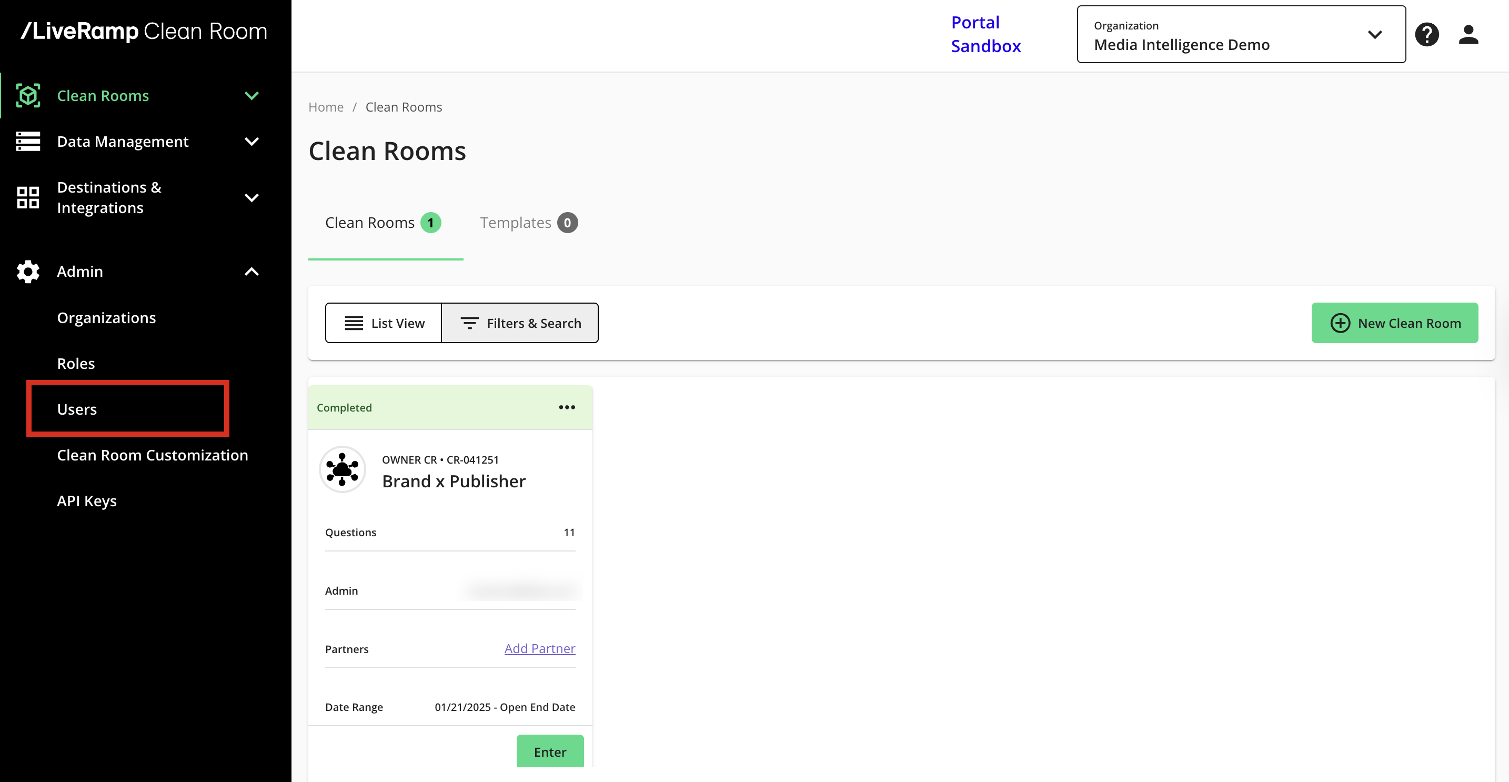
Task: Click the Brand x Publisher title
Action: point(454,481)
